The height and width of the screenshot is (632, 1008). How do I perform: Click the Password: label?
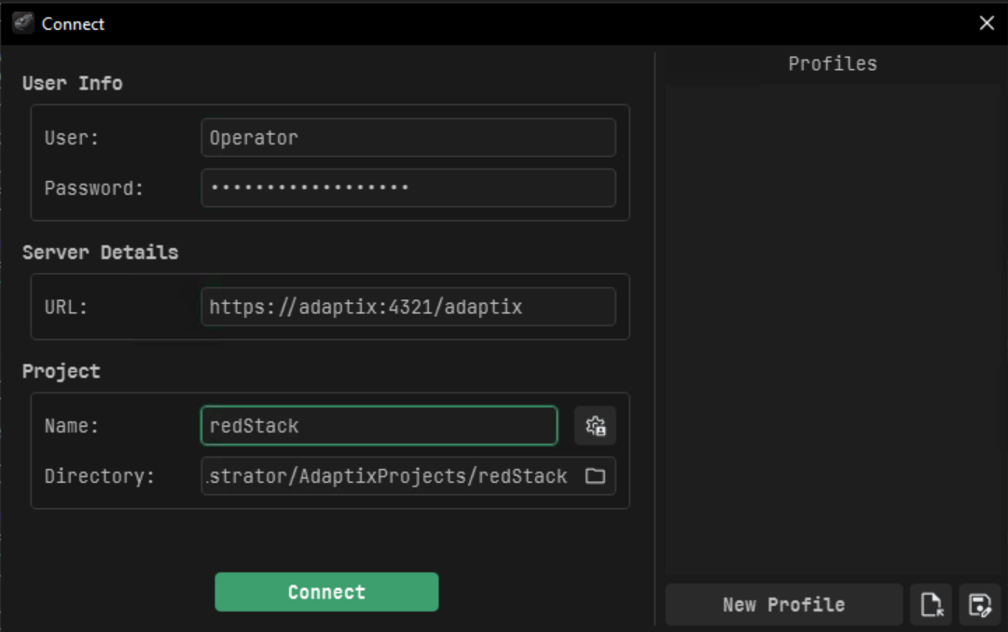click(94, 188)
